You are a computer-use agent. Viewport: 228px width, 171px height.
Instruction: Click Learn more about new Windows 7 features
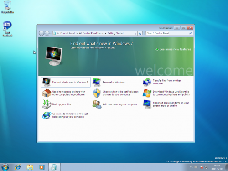(93, 48)
